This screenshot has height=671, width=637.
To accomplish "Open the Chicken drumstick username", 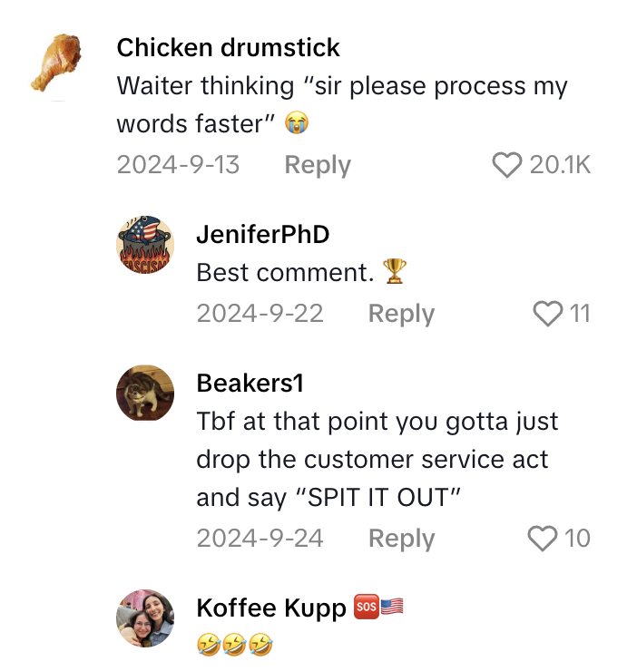I will tap(228, 47).
